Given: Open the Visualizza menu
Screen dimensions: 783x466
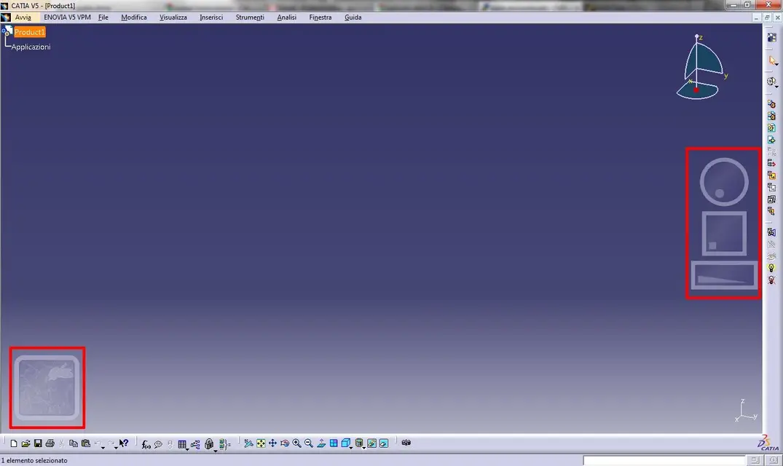Looking at the screenshot, I should click(173, 17).
